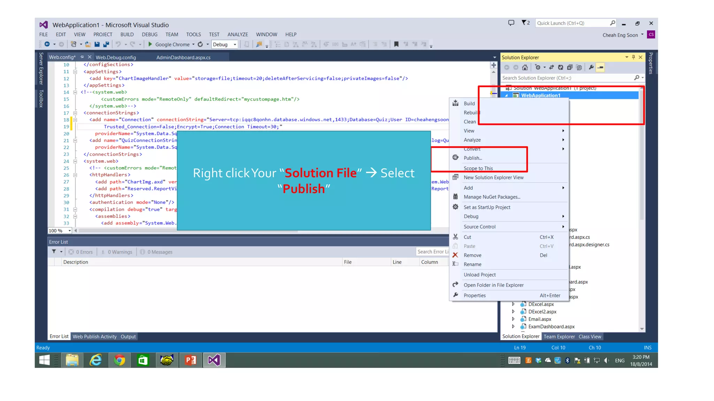
Task: Click in the Search Solution Explorer field
Action: [568, 78]
